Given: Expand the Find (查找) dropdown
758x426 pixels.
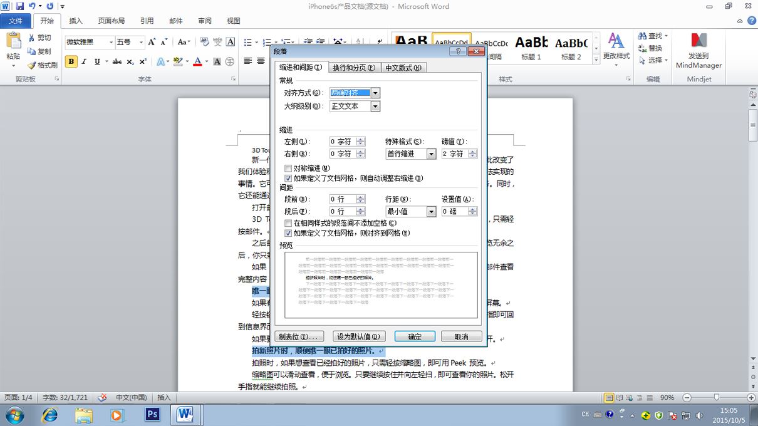Looking at the screenshot, I should point(667,36).
